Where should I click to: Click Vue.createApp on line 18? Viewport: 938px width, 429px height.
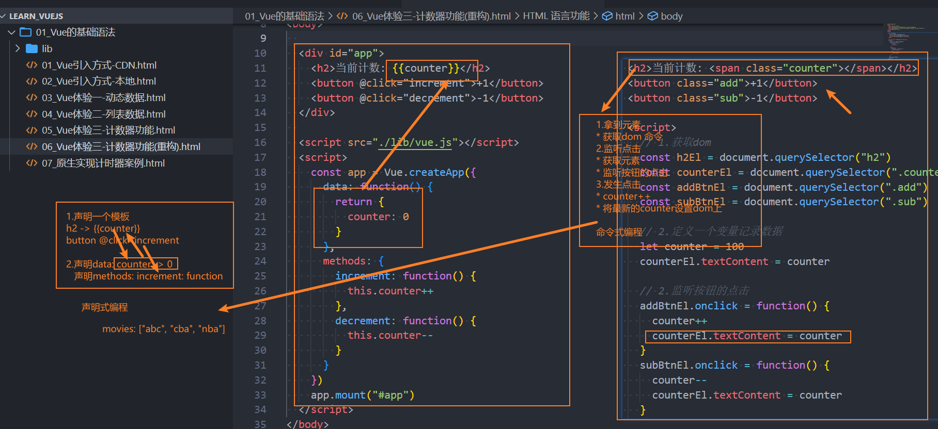point(424,172)
